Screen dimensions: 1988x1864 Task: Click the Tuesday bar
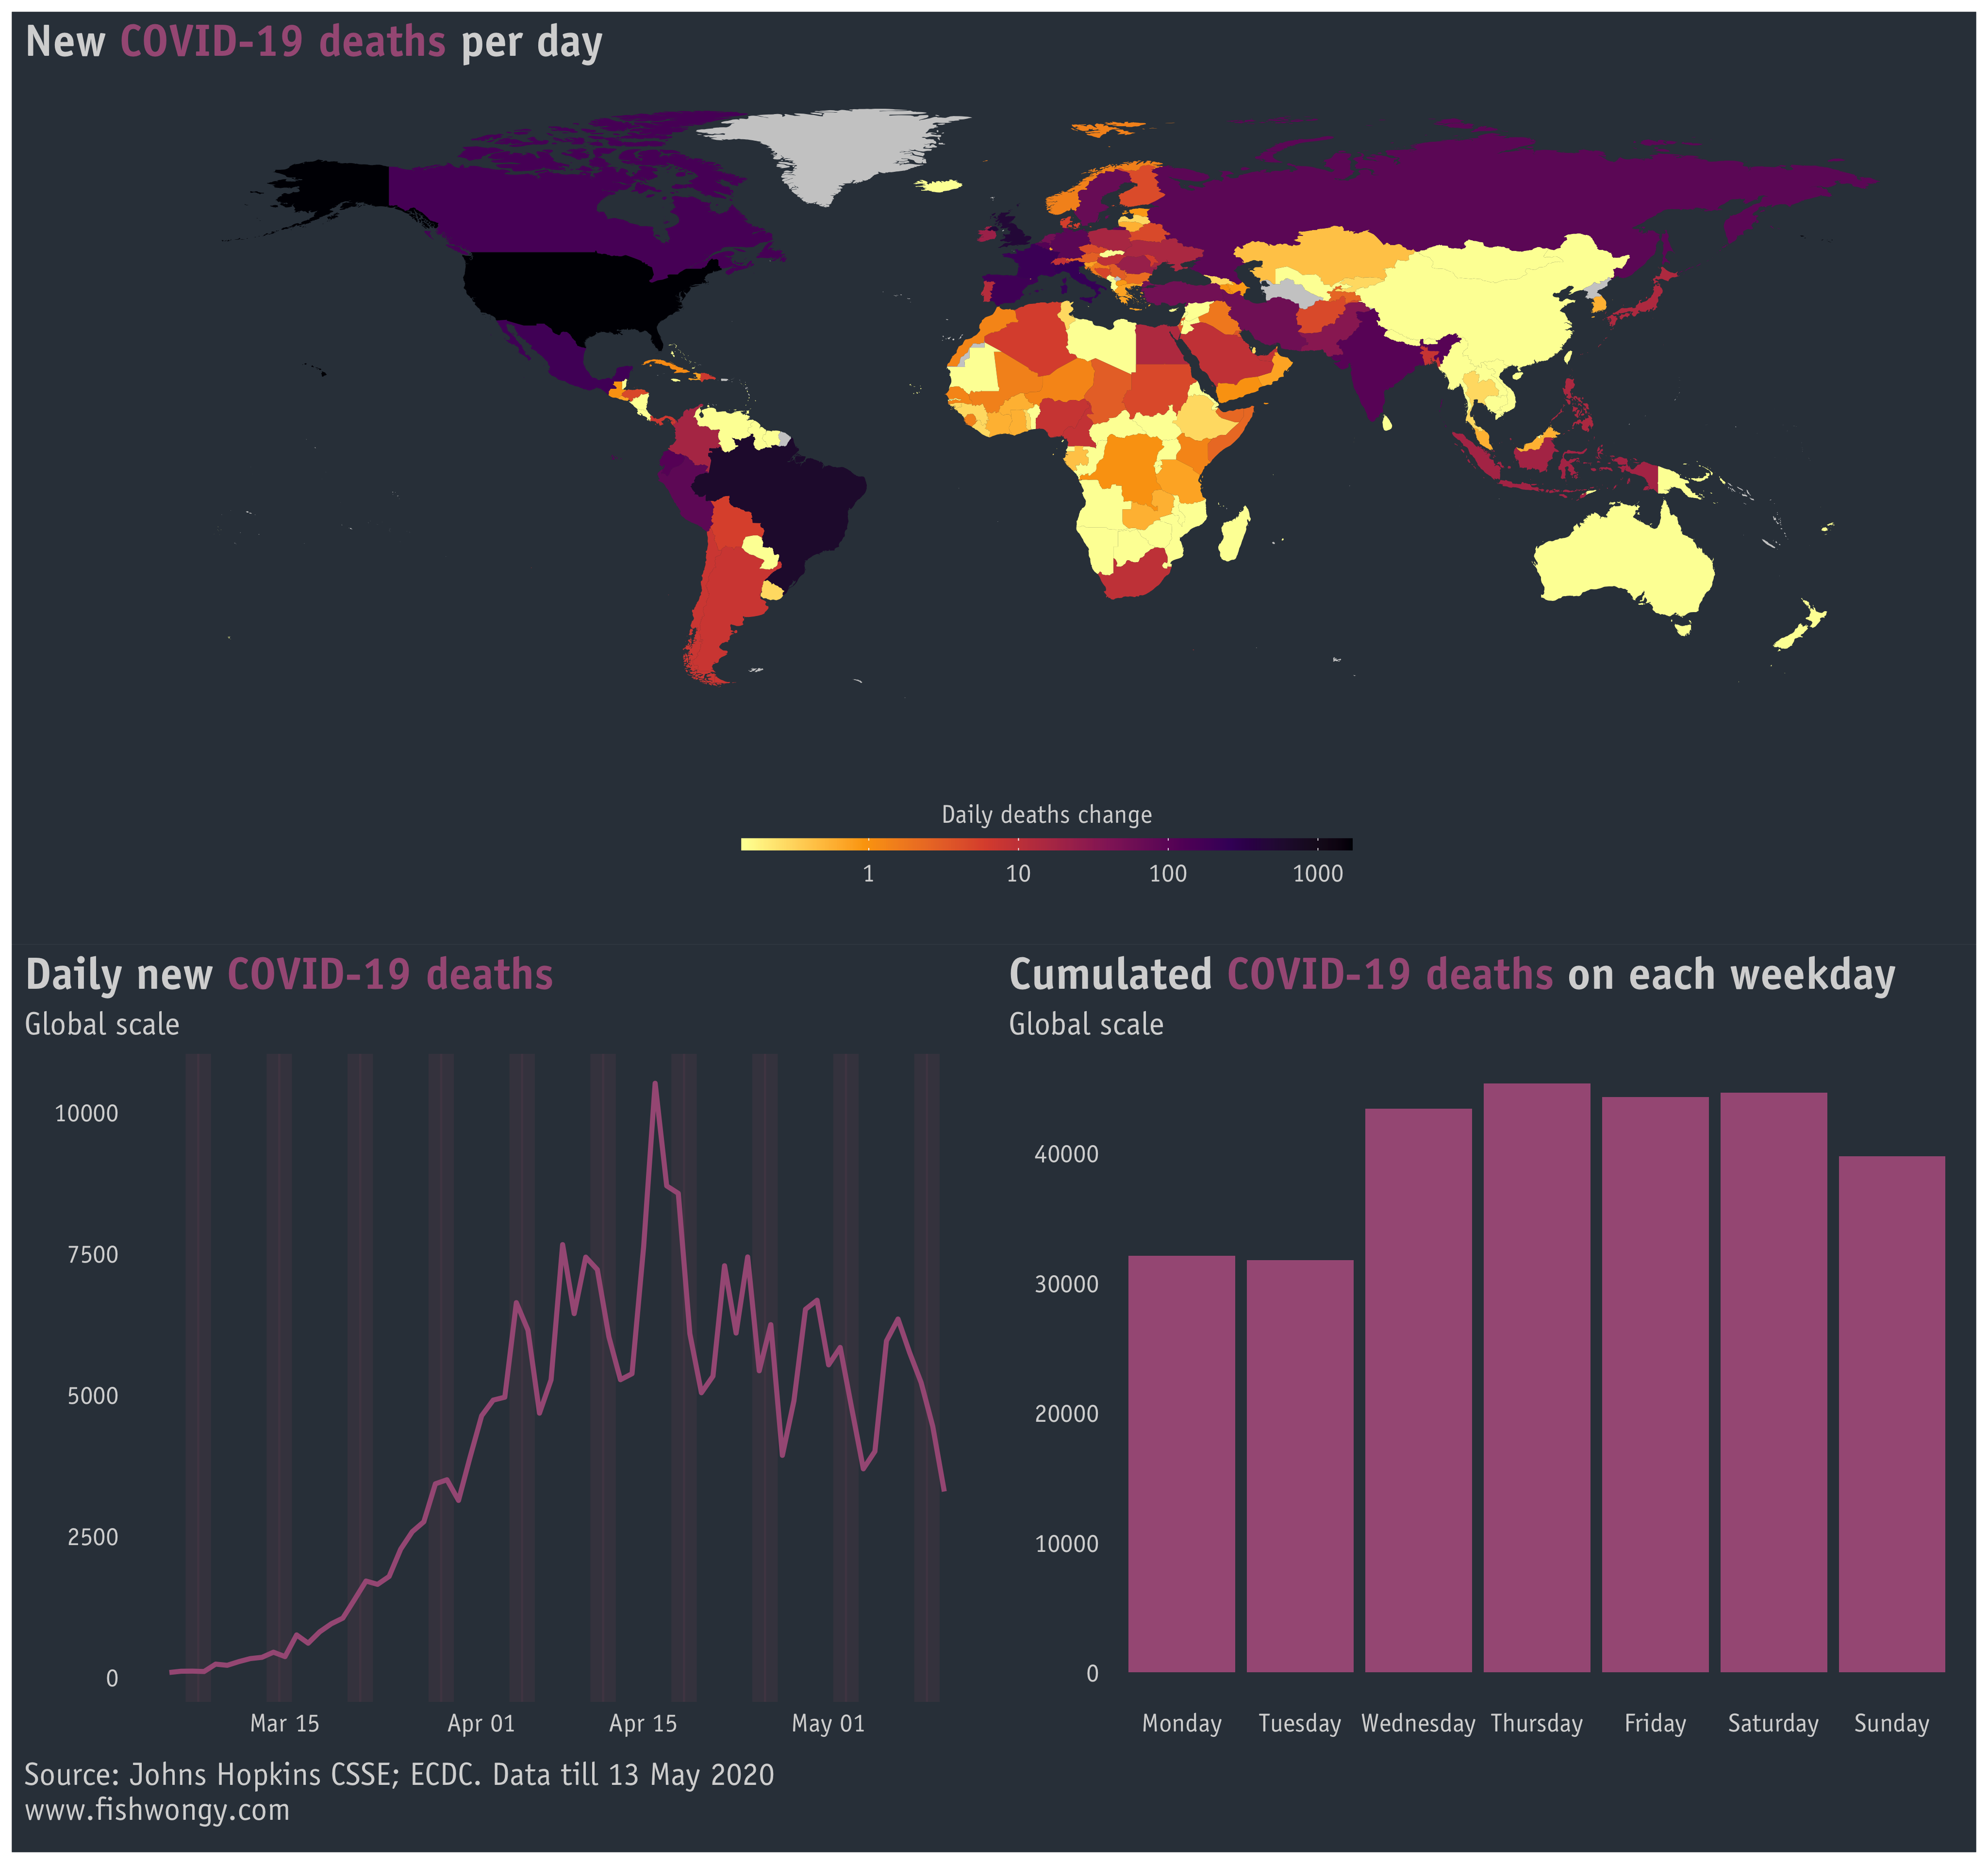(1300, 1466)
